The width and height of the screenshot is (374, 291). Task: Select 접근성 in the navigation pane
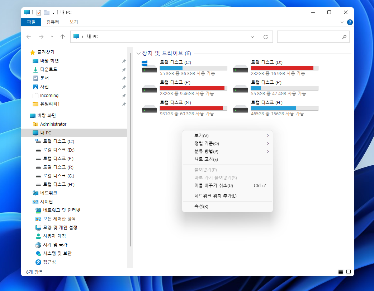coord(49,262)
